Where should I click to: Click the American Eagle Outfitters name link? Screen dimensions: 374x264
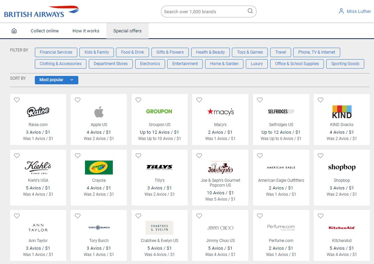pyautogui.click(x=281, y=180)
